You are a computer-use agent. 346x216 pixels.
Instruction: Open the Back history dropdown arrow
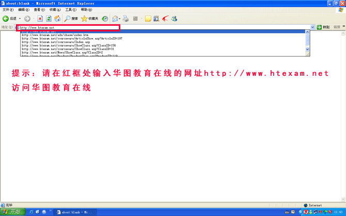coord(20,19)
